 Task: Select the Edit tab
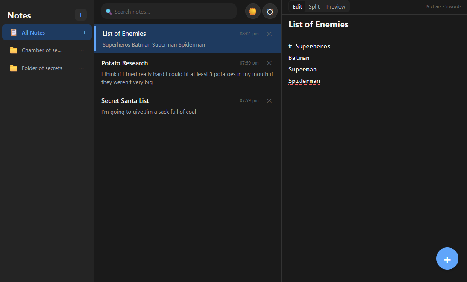297,6
